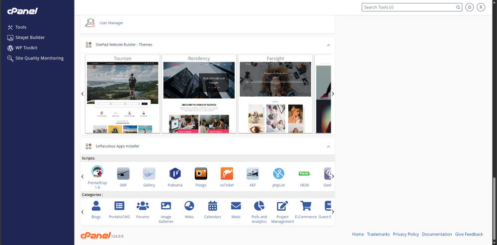The image size is (497, 245).
Task: Click the 'Softaculous Apps Installer' title
Action: 118,146
